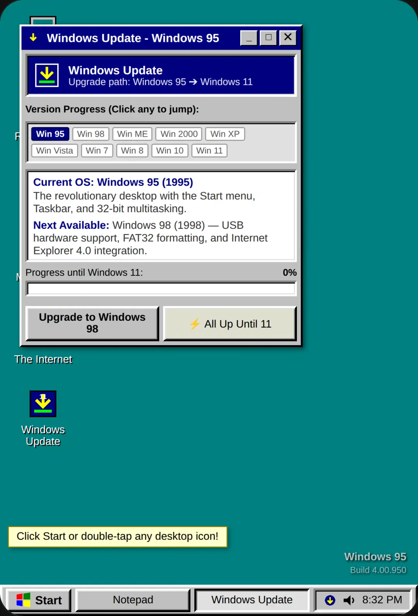The width and height of the screenshot is (418, 616).
Task: Click the partially hidden desktop icon above the window
Action: [x=43, y=21]
